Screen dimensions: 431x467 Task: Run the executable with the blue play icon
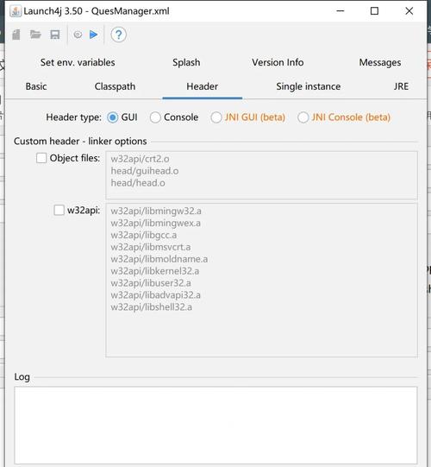click(94, 35)
